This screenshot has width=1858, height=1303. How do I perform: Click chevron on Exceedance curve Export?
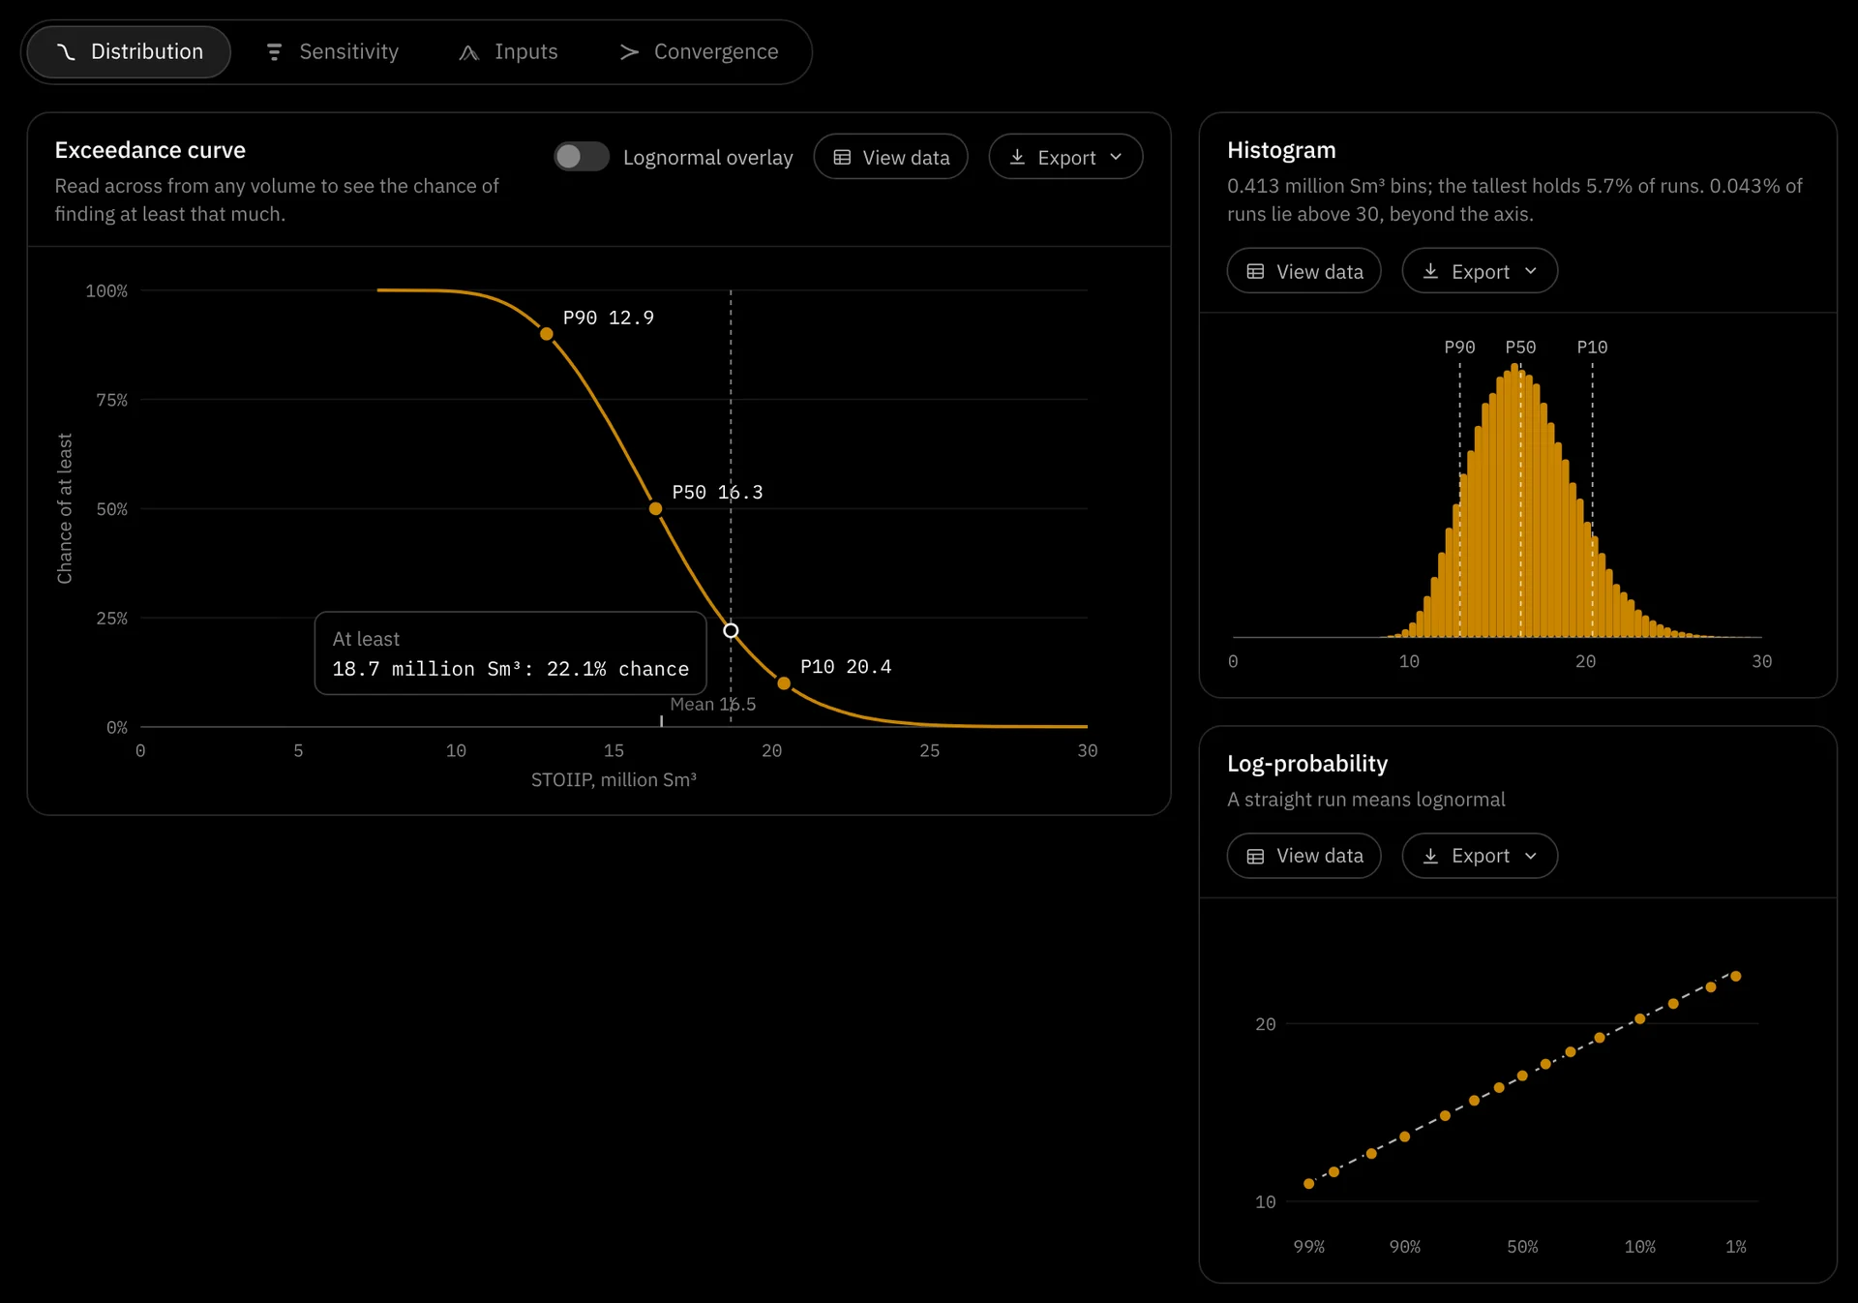coord(1116,157)
